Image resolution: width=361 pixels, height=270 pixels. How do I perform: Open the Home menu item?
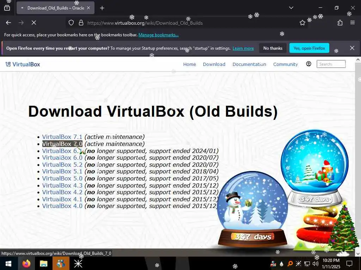point(189,64)
